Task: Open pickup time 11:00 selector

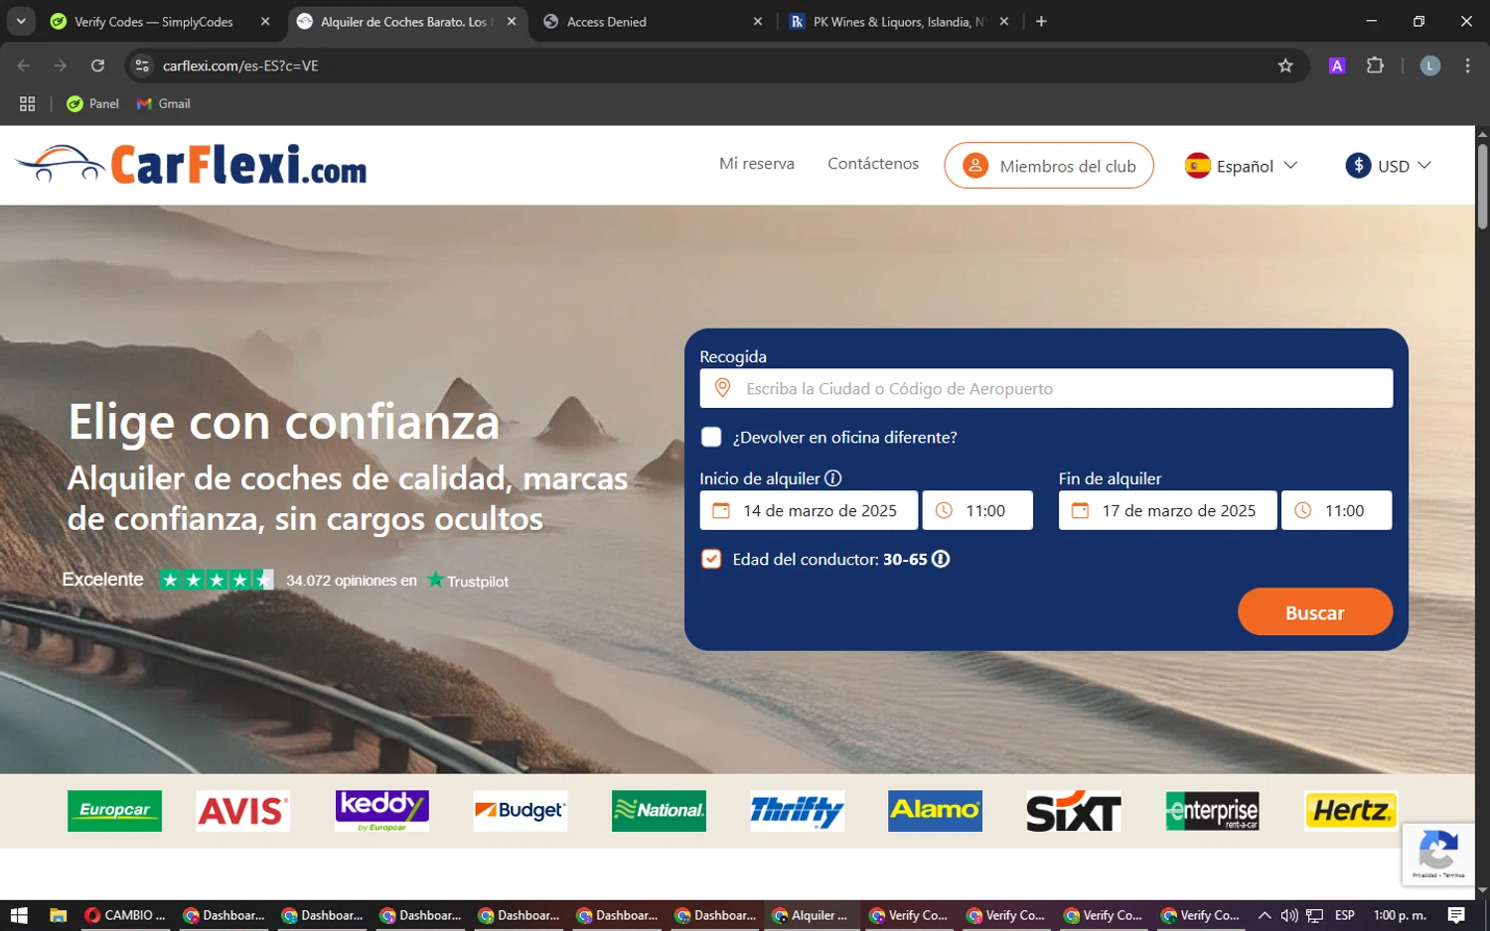Action: point(977,510)
